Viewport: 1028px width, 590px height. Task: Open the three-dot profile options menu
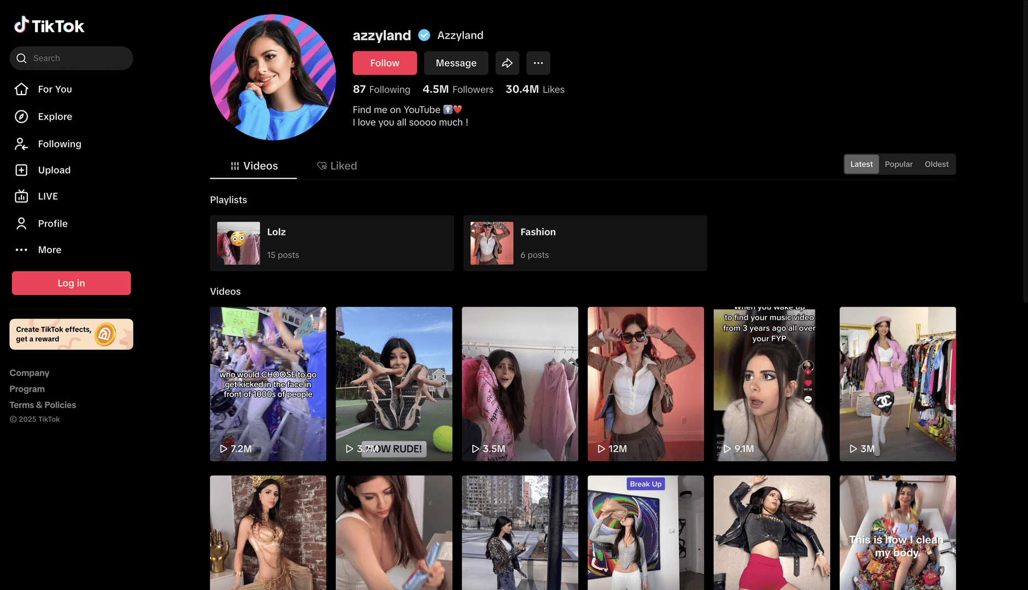538,63
